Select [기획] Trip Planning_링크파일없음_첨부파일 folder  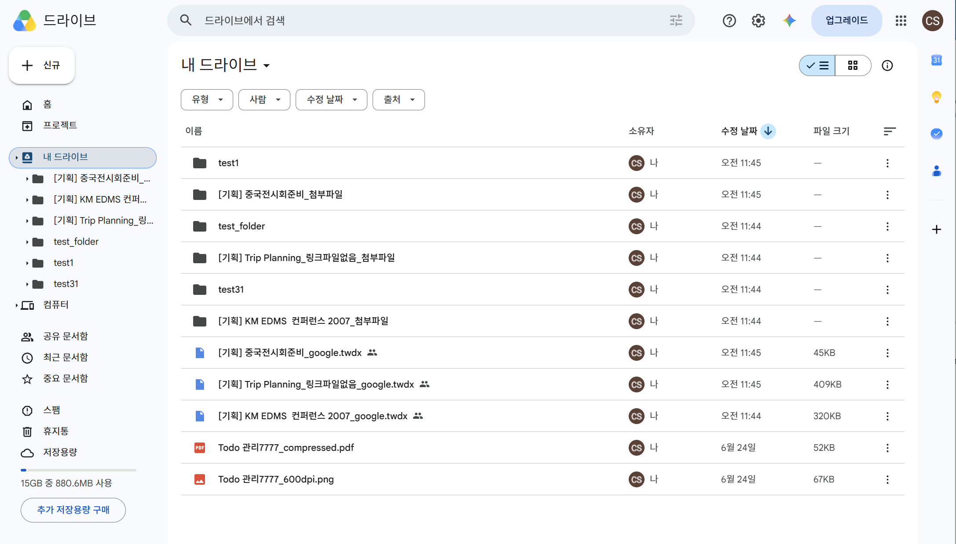point(542,258)
